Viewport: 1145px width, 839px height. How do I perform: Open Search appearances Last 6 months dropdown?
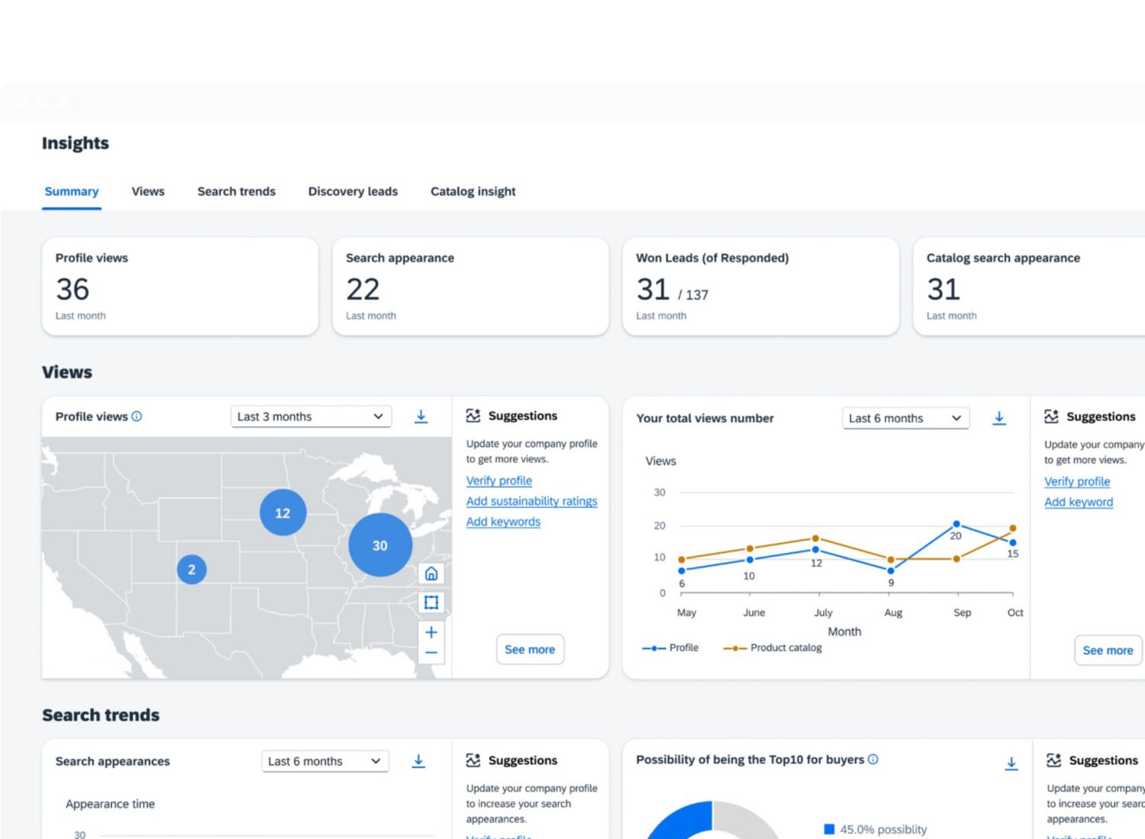tap(324, 761)
